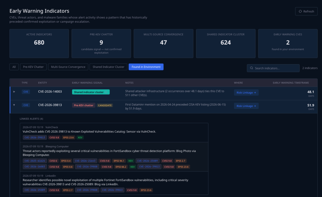Image resolution: width=322 pixels, height=197 pixels.
Task: Click CVE-2026-39808 tag in the Bleeping Computer alert
Action: 87,167
